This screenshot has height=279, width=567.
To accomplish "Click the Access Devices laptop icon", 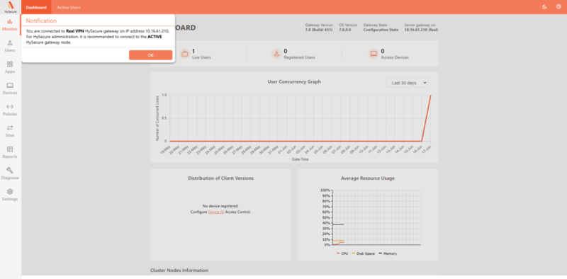I will 374,54.
